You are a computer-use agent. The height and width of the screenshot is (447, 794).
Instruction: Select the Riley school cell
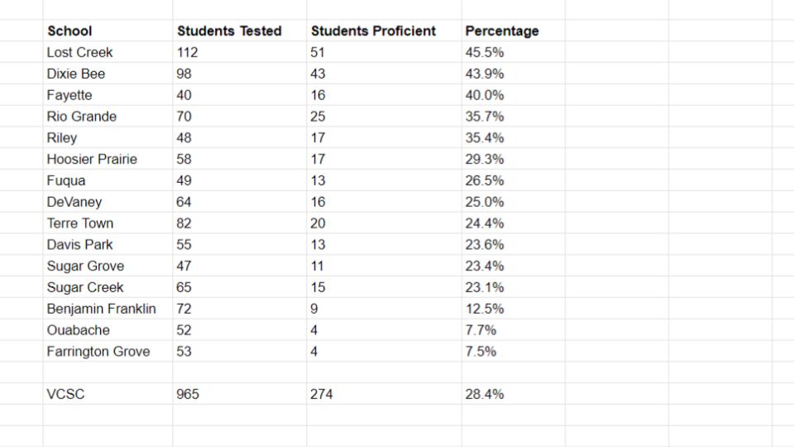(x=62, y=138)
